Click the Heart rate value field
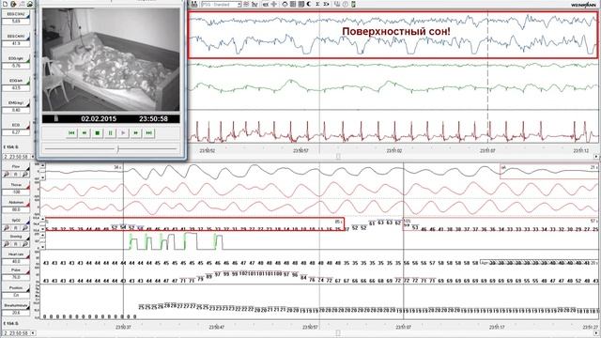Viewport: 601px width, 338px height. click(16, 261)
